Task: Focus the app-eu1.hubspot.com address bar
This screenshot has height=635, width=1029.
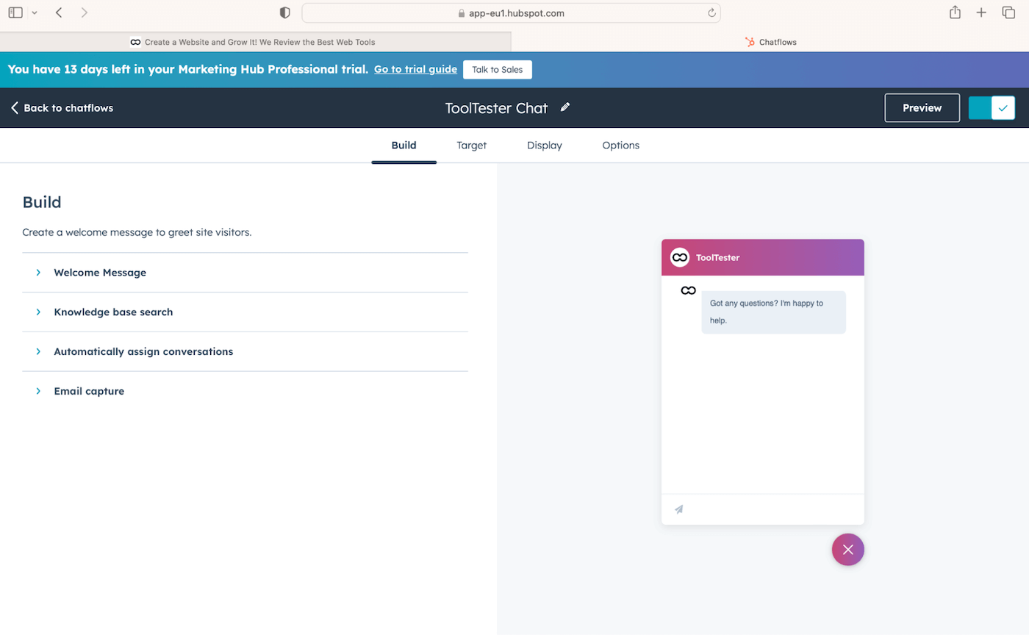Action: 511,12
